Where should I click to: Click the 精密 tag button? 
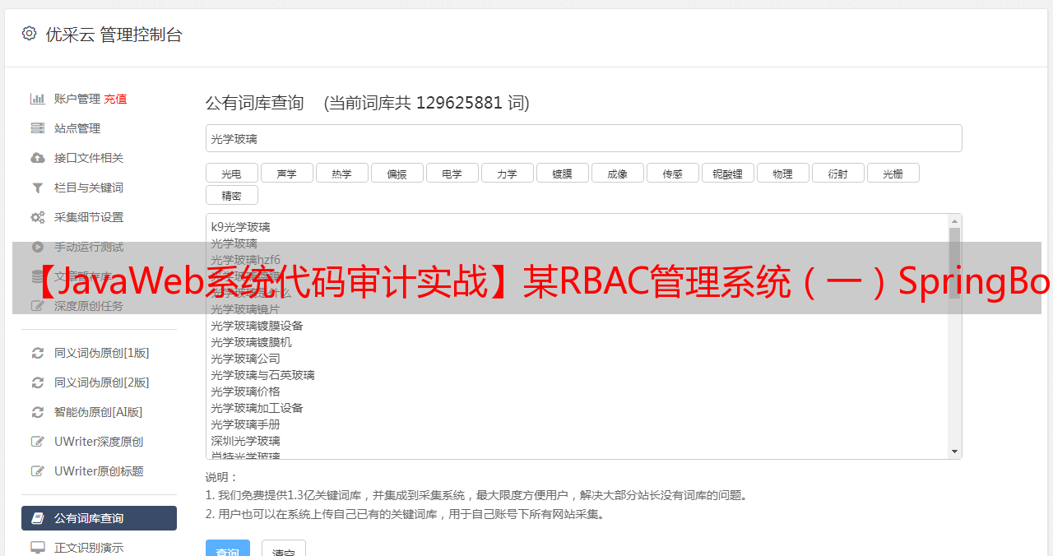point(231,195)
